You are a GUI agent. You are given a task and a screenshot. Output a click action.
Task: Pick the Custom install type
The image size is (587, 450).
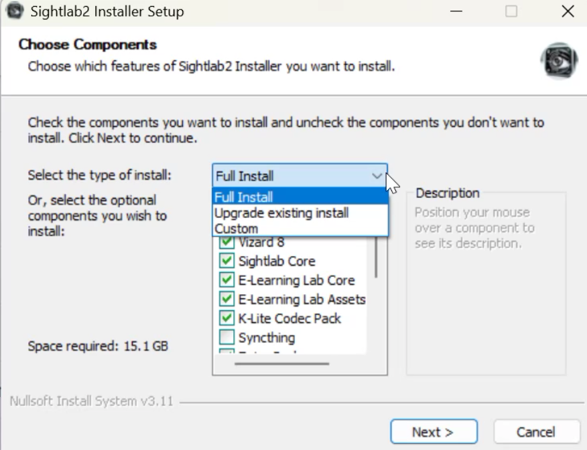coord(300,229)
